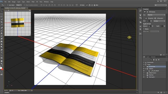Open the Character panel icon

[x=140, y=26]
